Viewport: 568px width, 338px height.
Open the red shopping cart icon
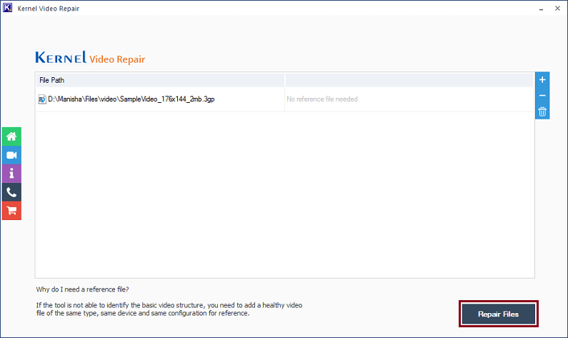(11, 211)
